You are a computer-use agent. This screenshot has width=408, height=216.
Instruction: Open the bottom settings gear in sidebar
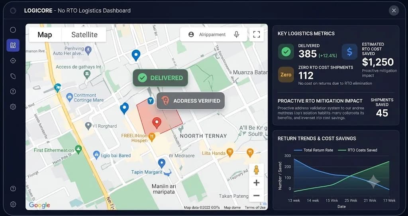(x=13, y=204)
